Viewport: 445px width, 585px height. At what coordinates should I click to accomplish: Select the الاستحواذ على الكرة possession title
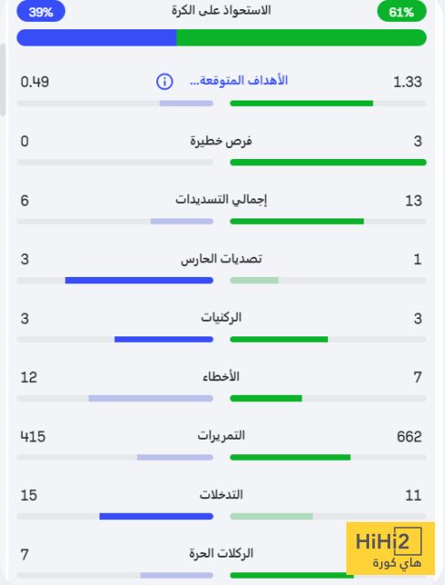221,10
